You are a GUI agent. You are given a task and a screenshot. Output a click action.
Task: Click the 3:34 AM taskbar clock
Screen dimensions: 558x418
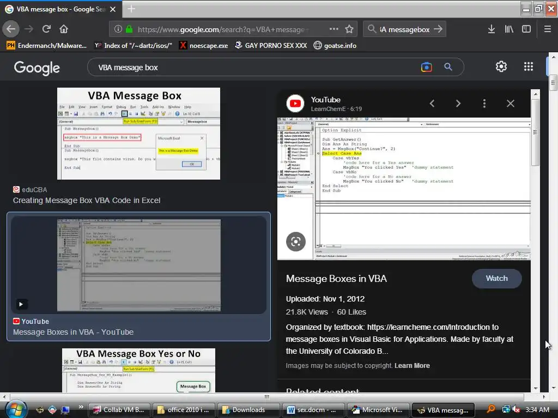(537, 410)
